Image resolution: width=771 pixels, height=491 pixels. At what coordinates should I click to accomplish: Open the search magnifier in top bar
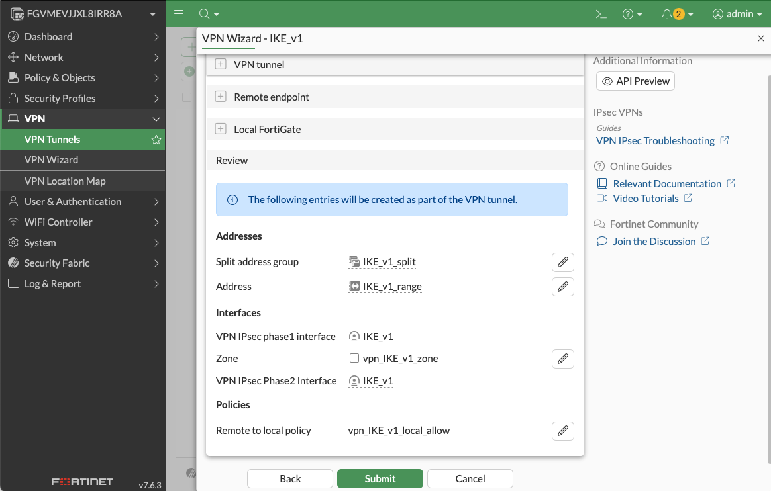209,14
